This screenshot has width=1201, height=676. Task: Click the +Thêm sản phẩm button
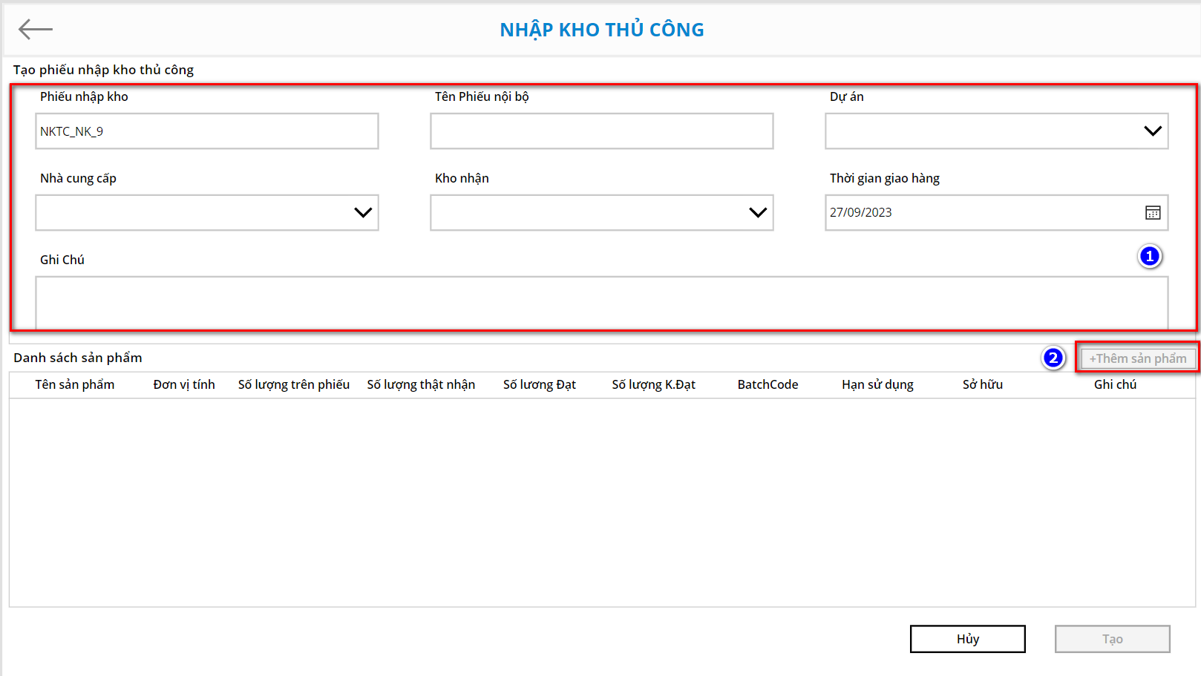tap(1138, 358)
